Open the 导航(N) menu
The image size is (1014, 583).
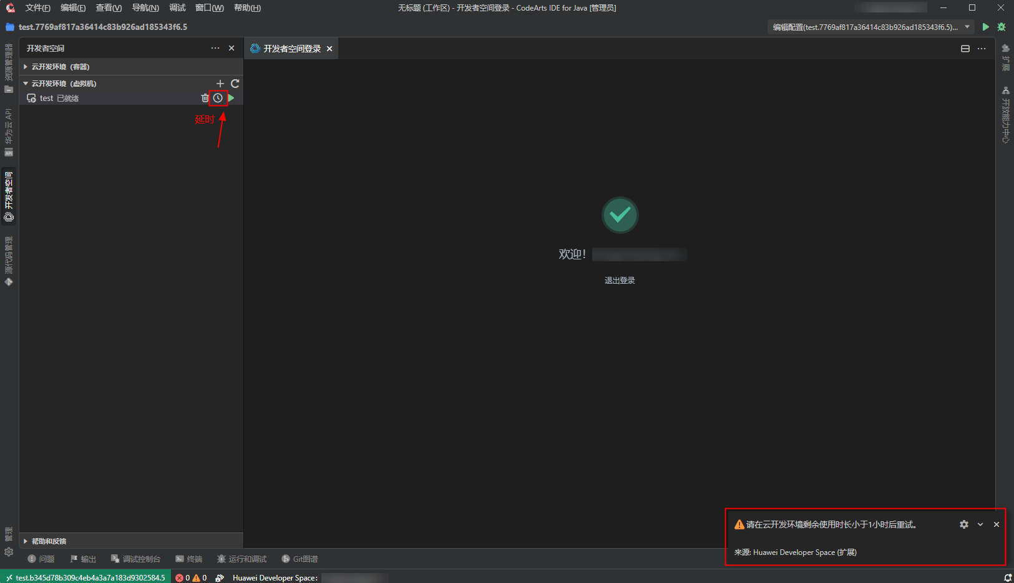[x=145, y=7]
